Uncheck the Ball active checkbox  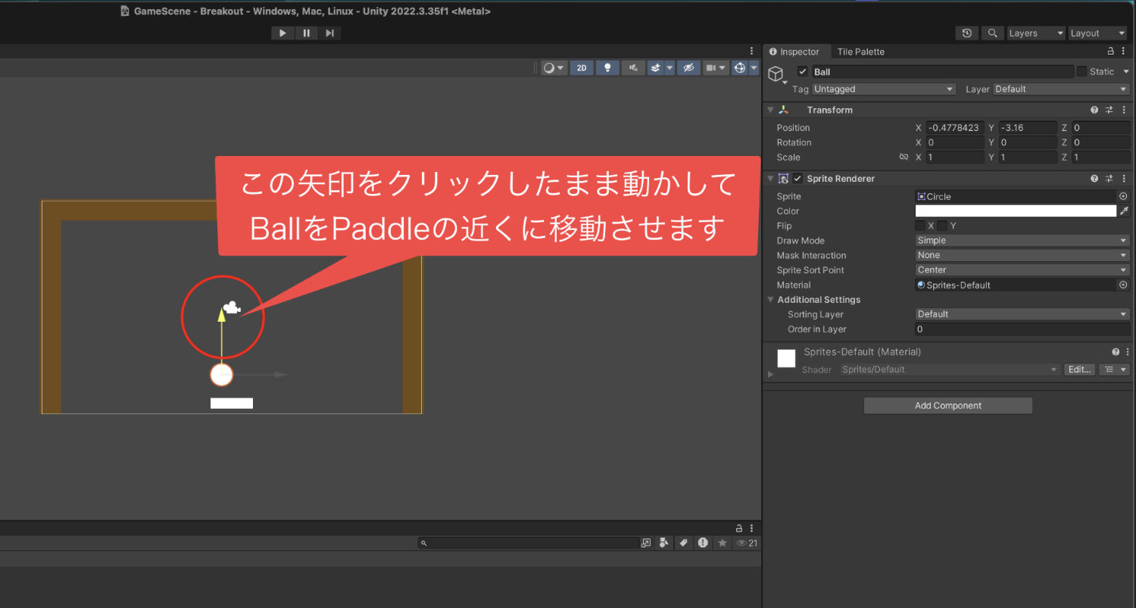coord(803,72)
